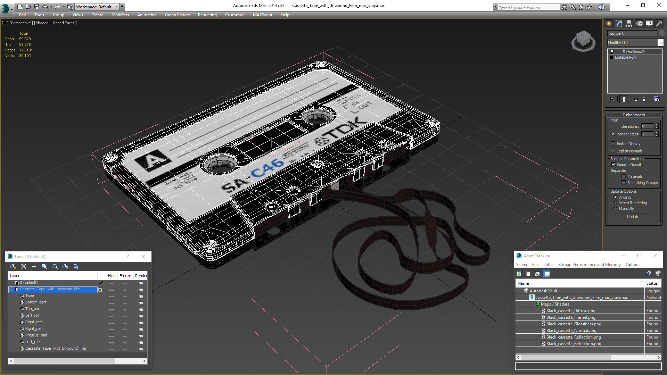The image size is (667, 375).
Task: Open the Undo history dropdown arrow
Action: [51, 7]
